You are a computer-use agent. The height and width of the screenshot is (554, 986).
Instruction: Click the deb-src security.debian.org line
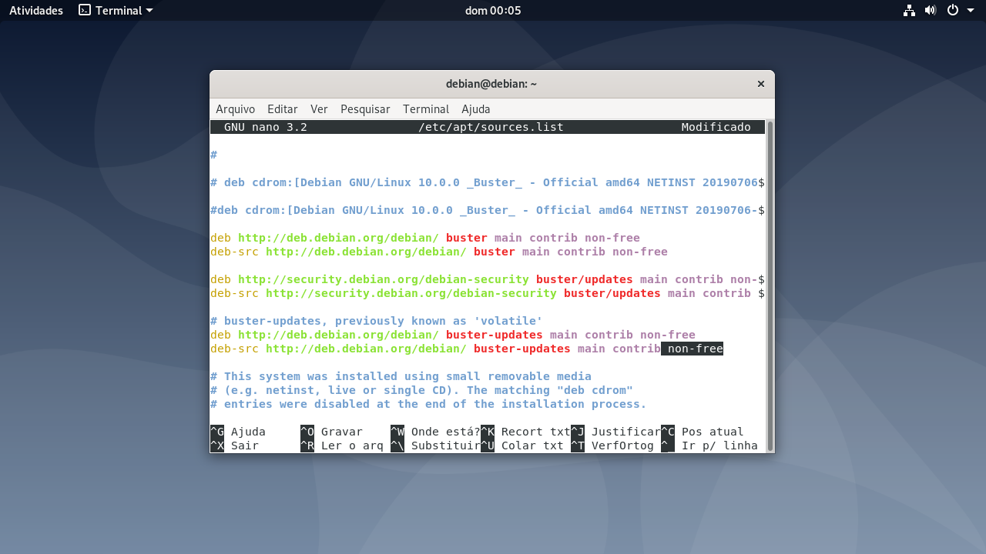[x=488, y=293]
